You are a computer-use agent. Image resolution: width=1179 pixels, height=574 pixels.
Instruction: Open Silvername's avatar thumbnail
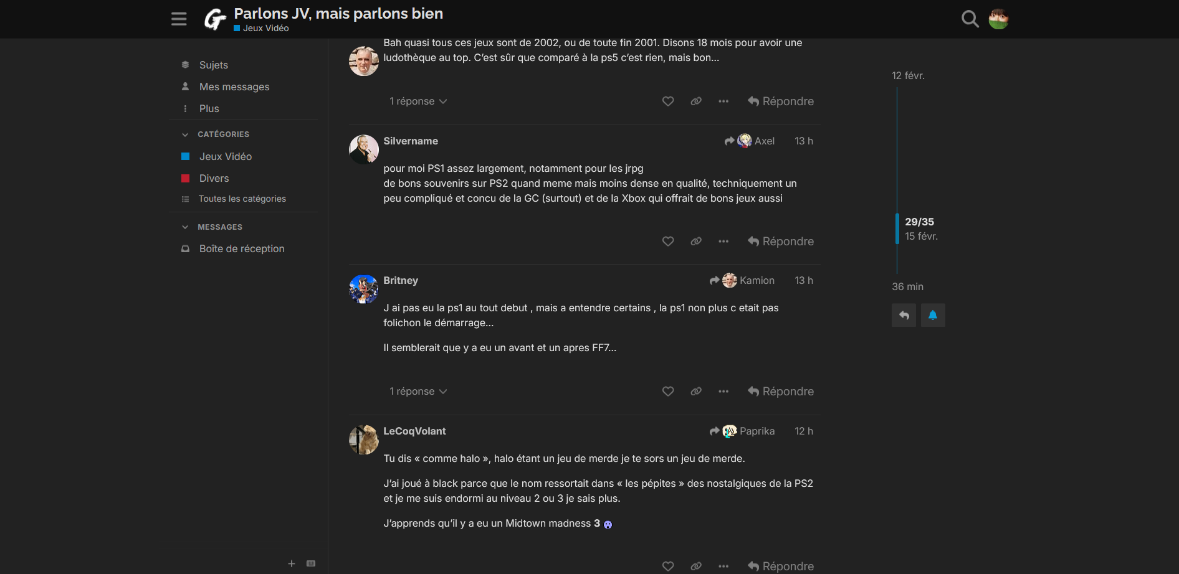364,149
